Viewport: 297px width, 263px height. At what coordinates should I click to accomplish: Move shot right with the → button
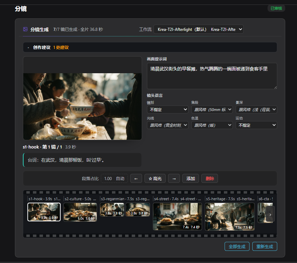coord(174,178)
